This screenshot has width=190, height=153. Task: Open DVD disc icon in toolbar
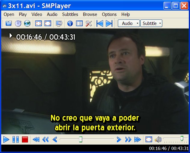(x=18, y=23)
